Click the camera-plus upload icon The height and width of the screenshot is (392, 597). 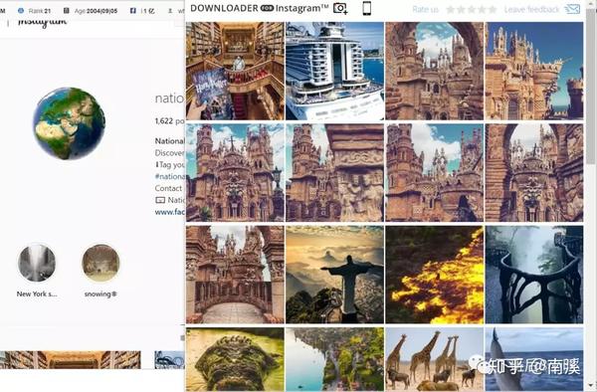(340, 8)
